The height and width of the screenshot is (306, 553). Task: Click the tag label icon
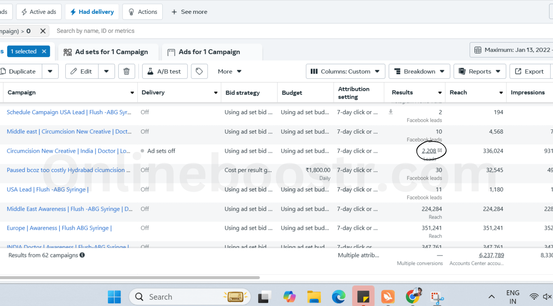tap(199, 71)
